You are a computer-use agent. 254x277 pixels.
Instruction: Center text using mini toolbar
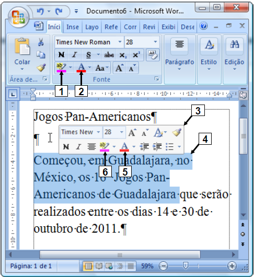point(91,147)
